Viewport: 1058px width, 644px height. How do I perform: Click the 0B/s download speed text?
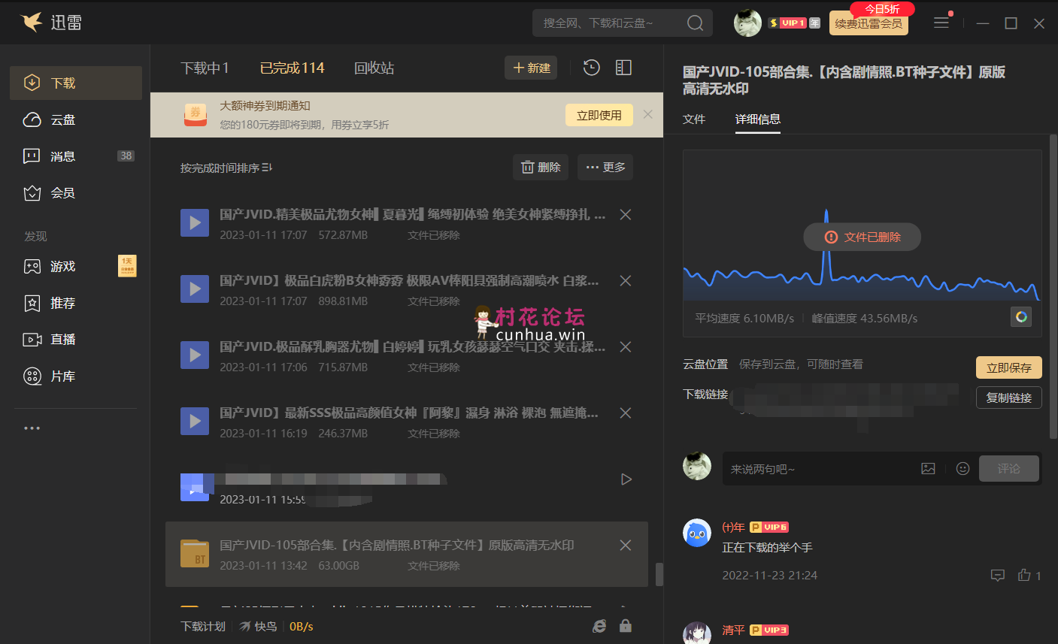(302, 626)
